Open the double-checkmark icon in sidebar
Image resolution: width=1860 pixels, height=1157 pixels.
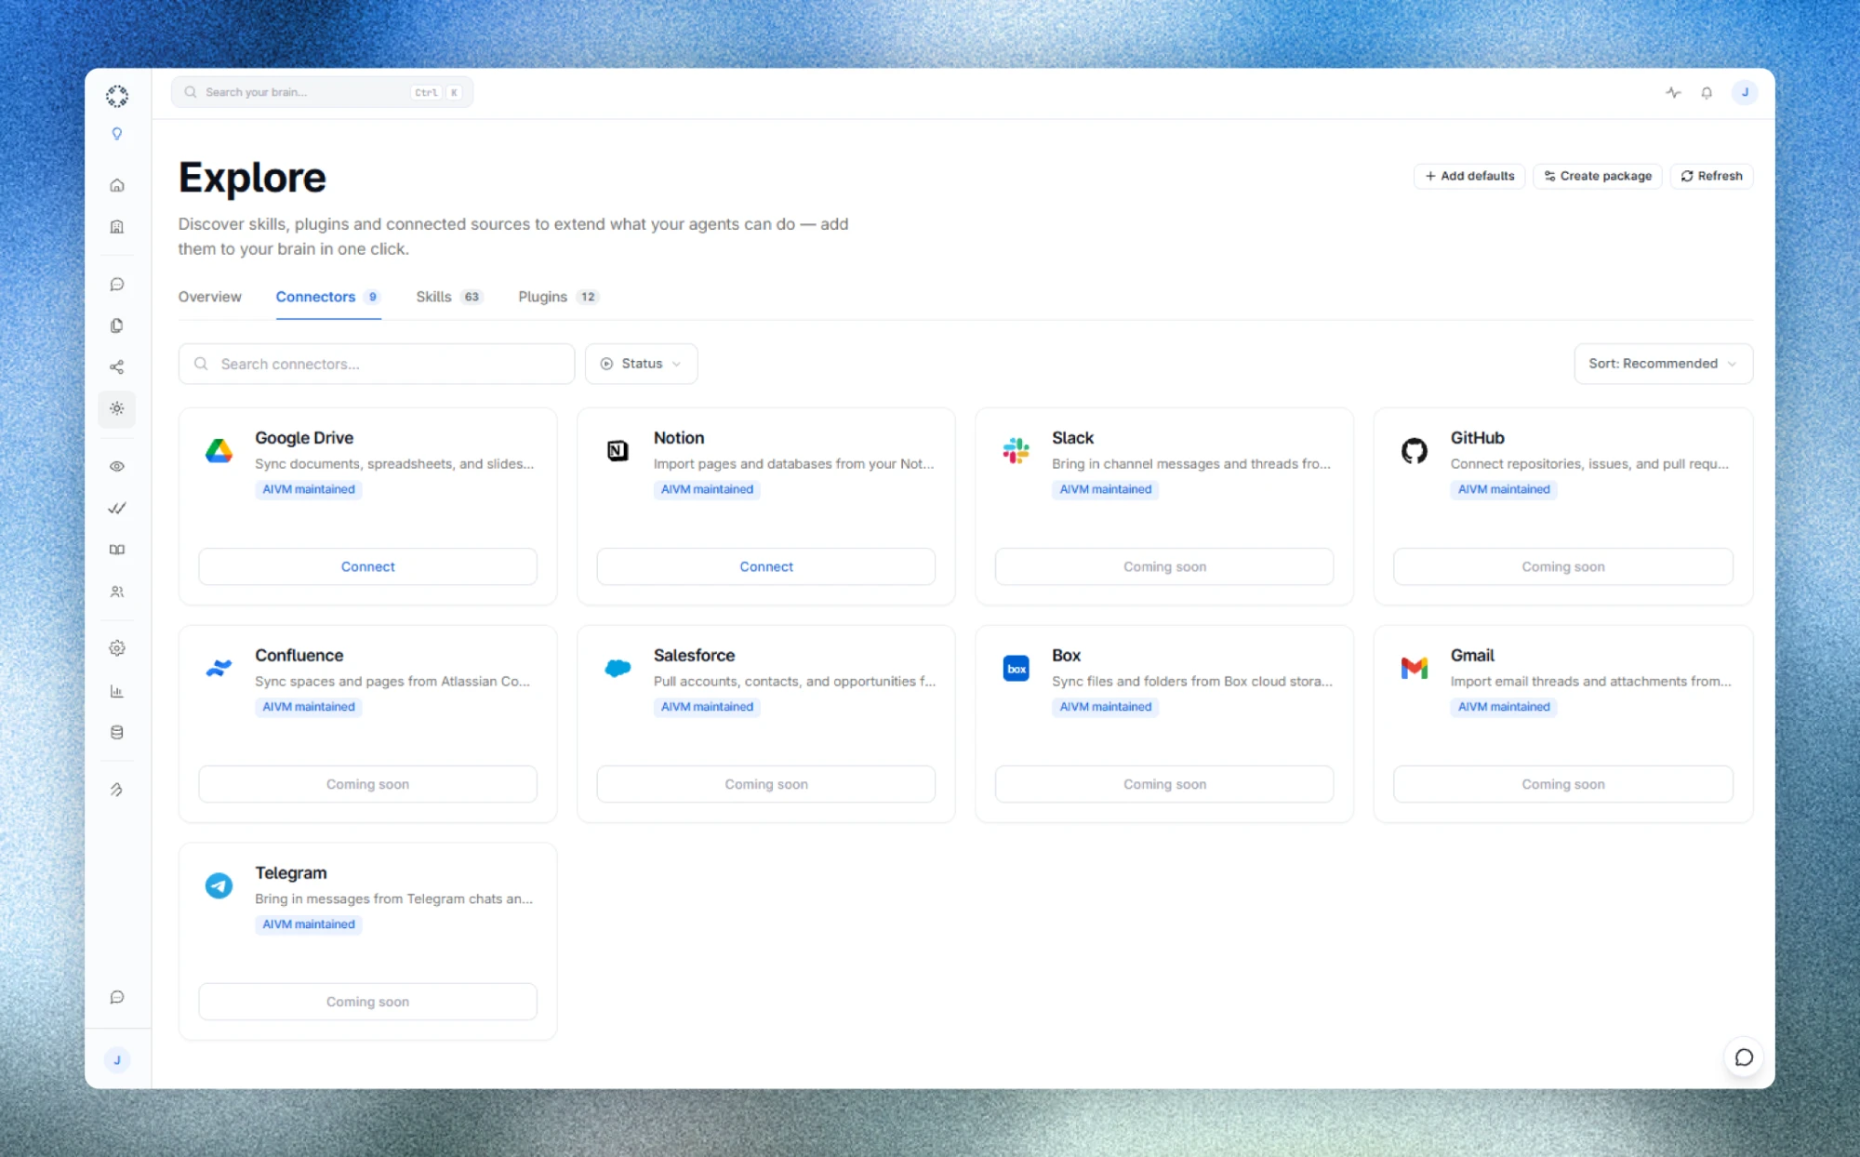click(x=117, y=508)
